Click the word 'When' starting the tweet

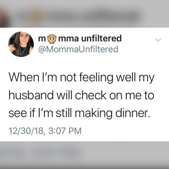pyautogui.click(x=24, y=77)
